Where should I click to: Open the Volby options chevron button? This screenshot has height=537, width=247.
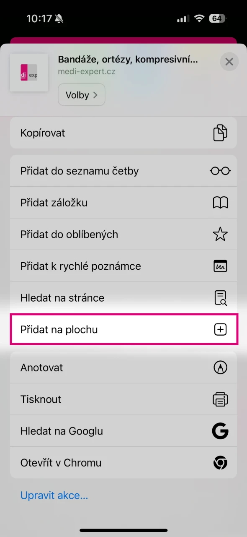click(x=82, y=95)
